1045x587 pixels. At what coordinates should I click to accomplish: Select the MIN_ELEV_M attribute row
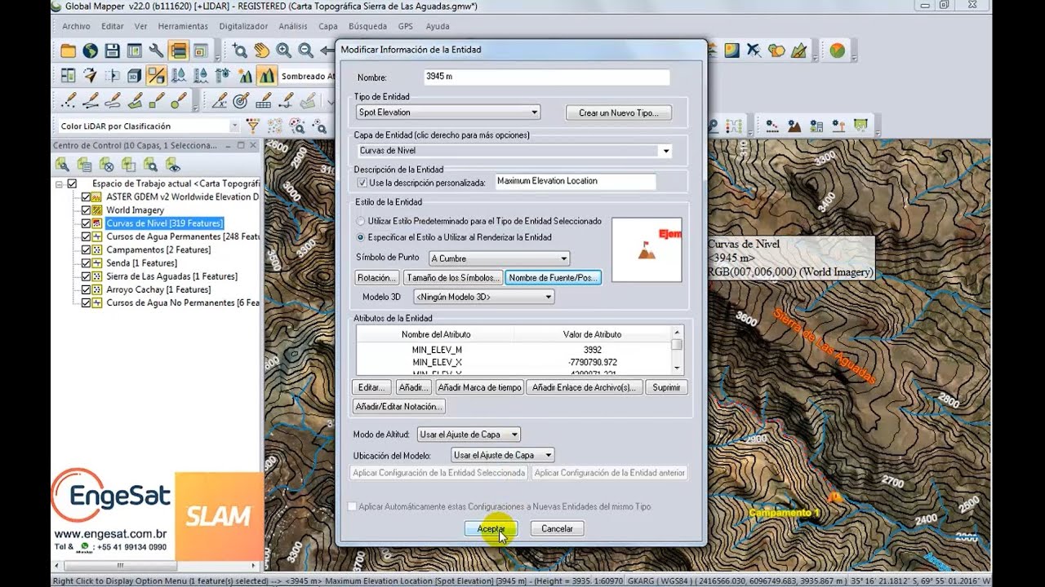pyautogui.click(x=514, y=350)
